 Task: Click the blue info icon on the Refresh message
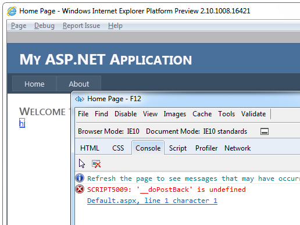(80, 178)
